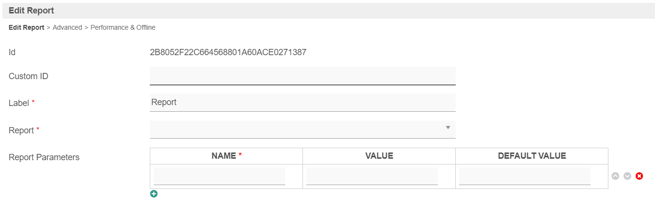This screenshot has width=655, height=211.
Task: Click the Report Parameters label
Action: click(x=44, y=157)
